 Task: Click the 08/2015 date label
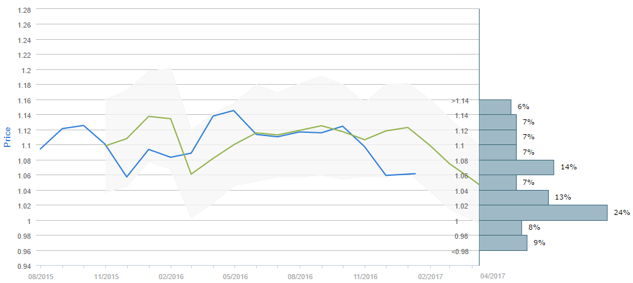coord(40,276)
